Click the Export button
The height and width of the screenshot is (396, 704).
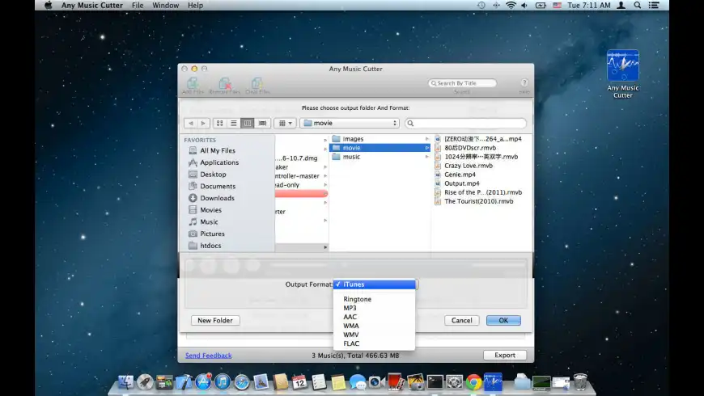pyautogui.click(x=505, y=356)
